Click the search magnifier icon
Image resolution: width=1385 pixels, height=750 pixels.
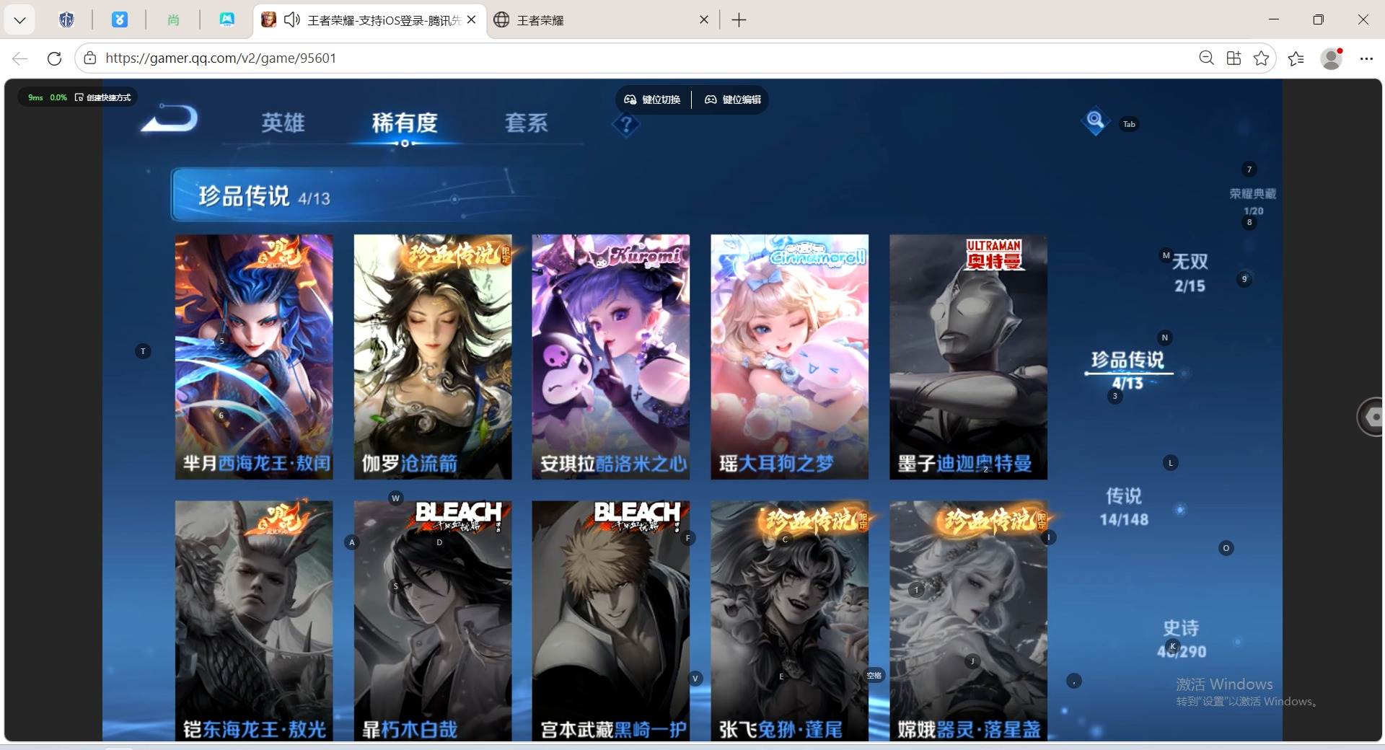[x=1095, y=120]
